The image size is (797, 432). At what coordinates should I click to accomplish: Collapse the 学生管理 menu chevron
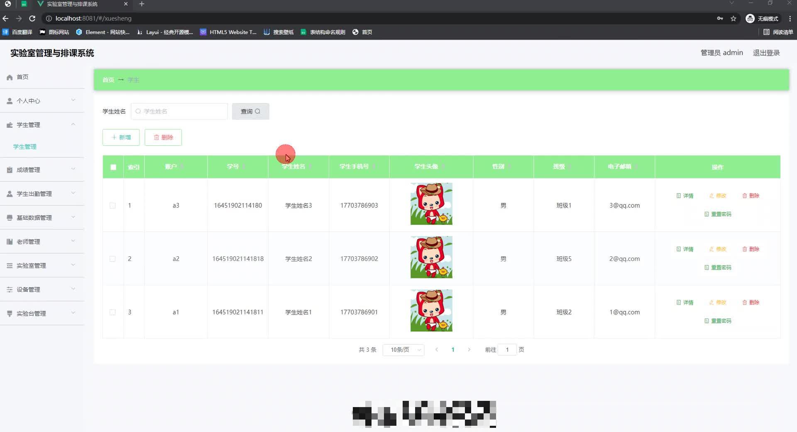pyautogui.click(x=73, y=124)
